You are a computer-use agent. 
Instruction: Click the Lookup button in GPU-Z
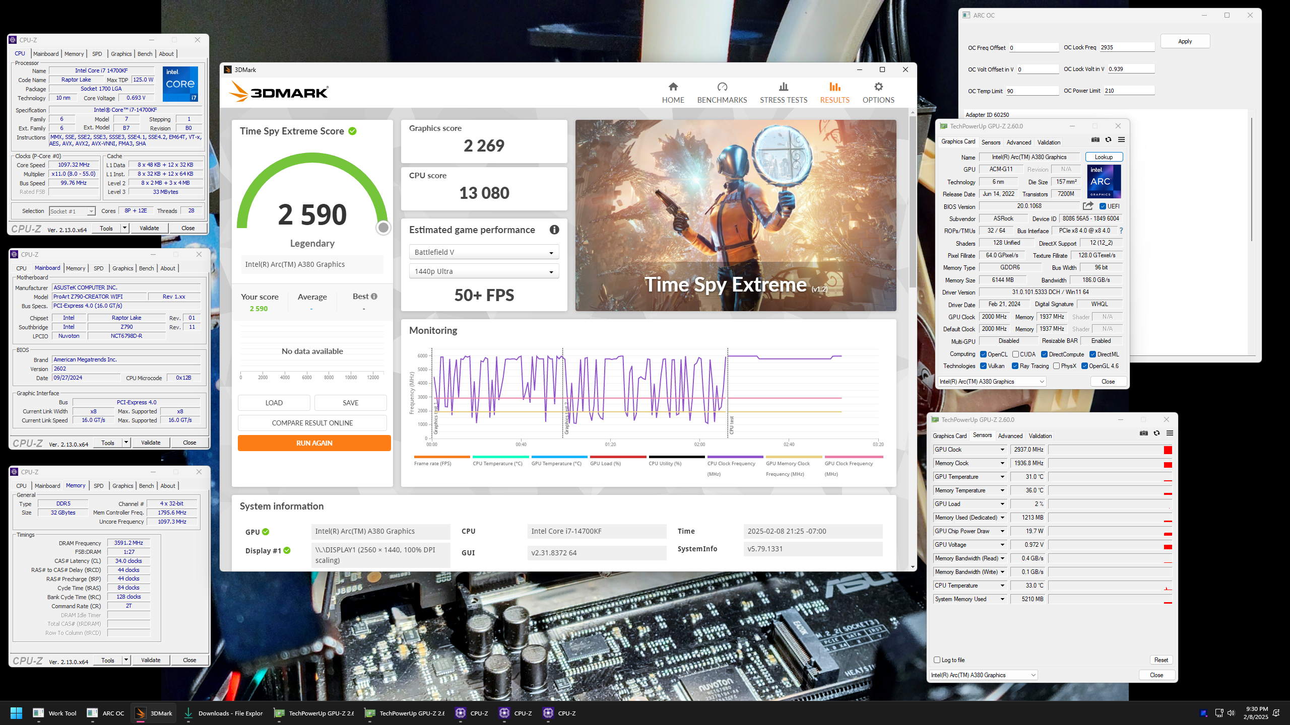coord(1104,157)
